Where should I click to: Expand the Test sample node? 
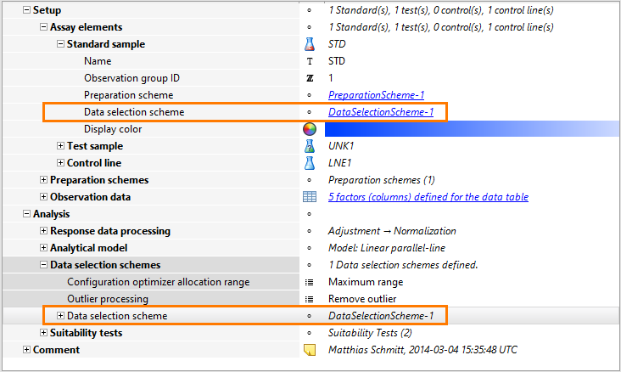point(60,146)
